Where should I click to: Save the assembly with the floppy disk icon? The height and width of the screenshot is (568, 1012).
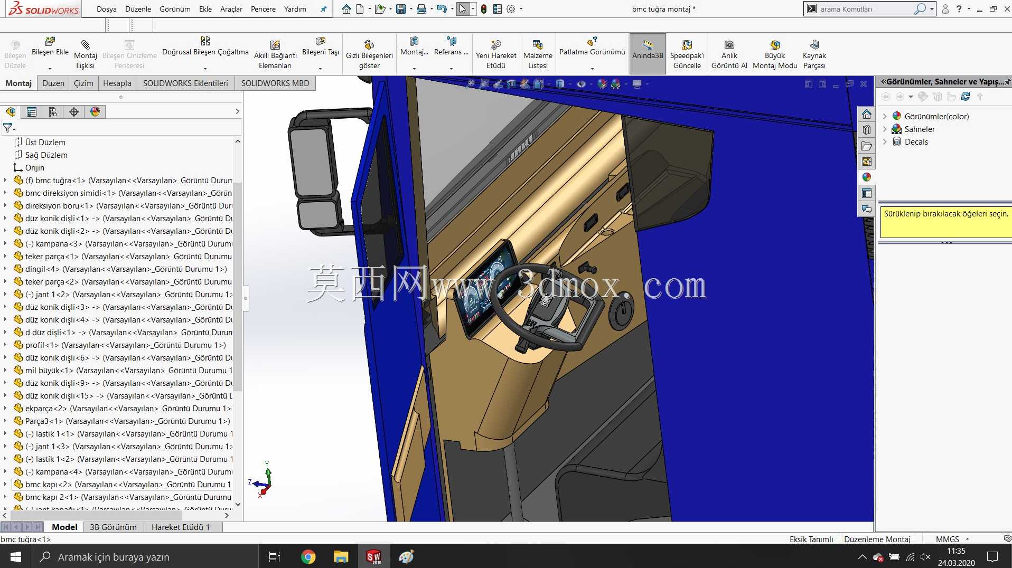click(401, 9)
